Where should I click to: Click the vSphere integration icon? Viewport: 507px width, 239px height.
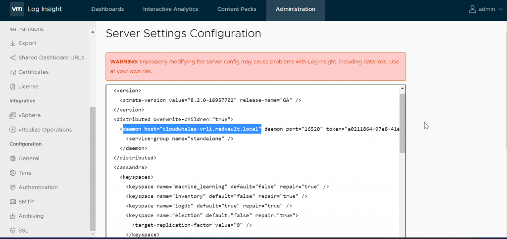coord(13,115)
